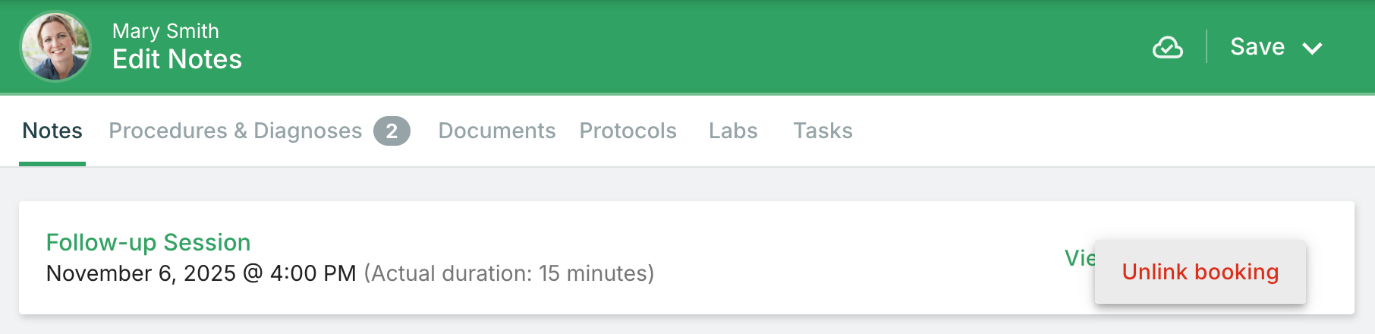Click the Actual duration: 15 minutes text
The height and width of the screenshot is (334, 1375).
508,273
